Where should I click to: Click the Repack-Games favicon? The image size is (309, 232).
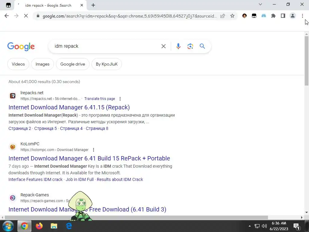tap(13, 198)
